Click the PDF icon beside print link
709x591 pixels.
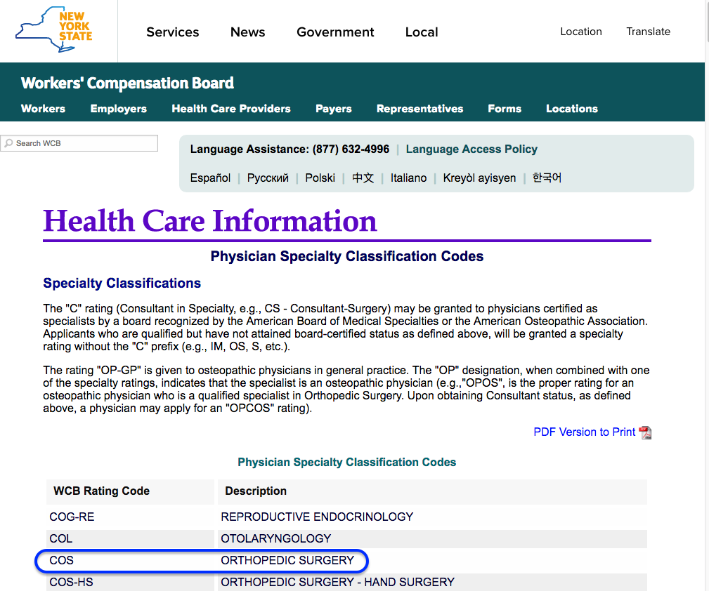pos(645,432)
